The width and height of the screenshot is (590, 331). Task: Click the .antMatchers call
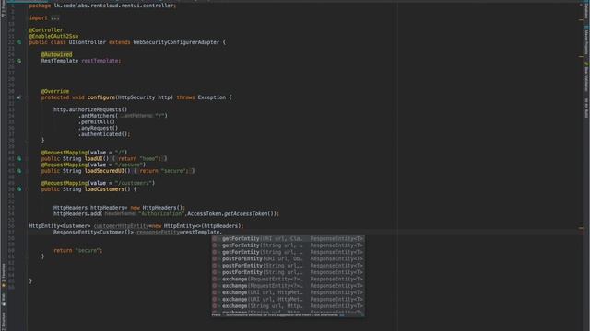[98, 116]
